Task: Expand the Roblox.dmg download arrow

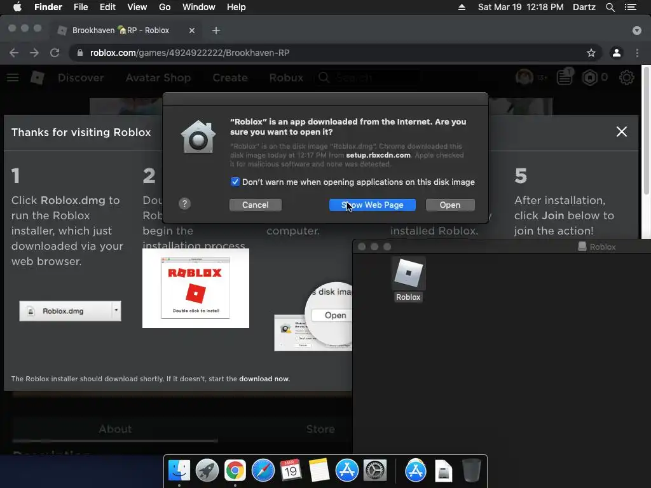Action: (x=116, y=310)
